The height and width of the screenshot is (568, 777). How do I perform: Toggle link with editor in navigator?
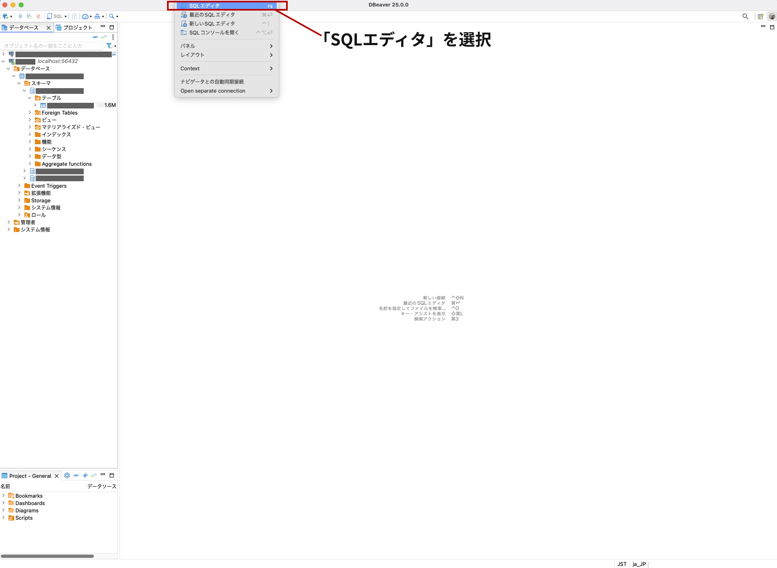104,37
